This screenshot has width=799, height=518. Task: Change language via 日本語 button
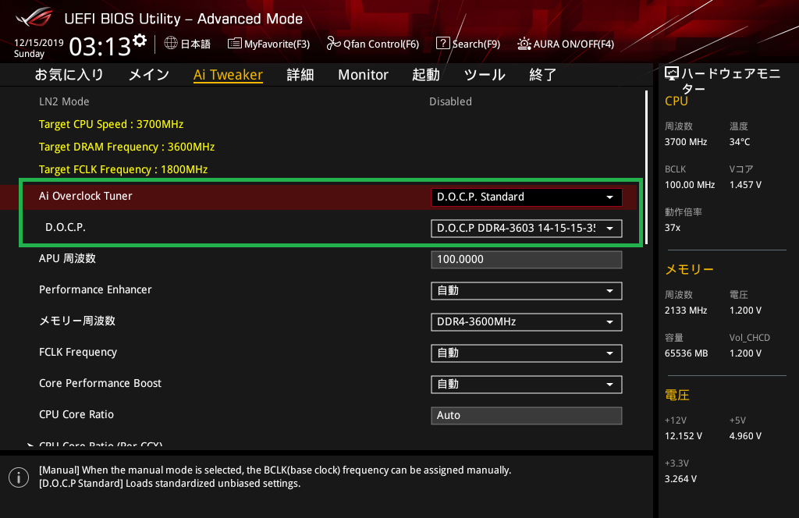187,44
